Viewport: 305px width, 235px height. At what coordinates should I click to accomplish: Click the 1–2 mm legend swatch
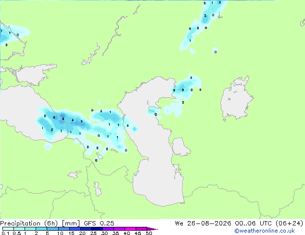coord(30,229)
